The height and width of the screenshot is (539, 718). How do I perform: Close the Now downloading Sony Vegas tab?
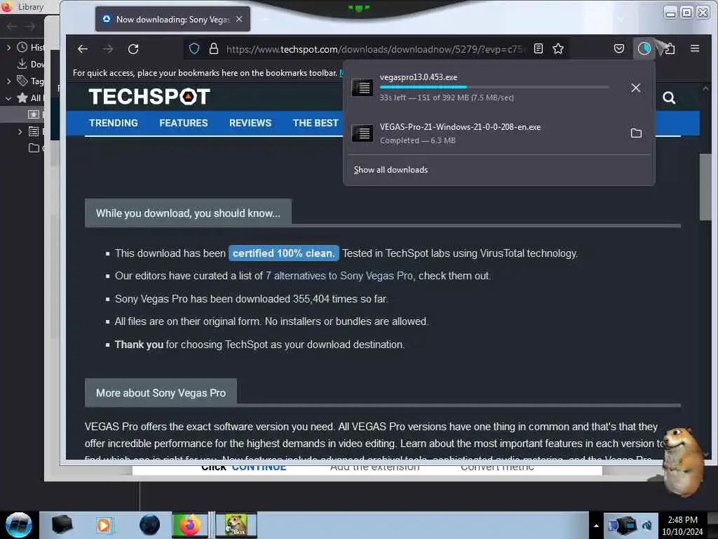coord(239,19)
